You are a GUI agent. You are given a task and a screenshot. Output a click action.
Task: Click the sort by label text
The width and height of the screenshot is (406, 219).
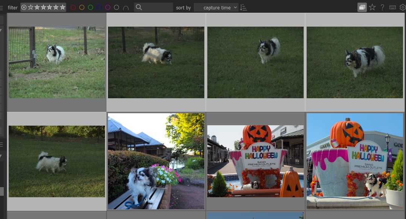click(183, 8)
